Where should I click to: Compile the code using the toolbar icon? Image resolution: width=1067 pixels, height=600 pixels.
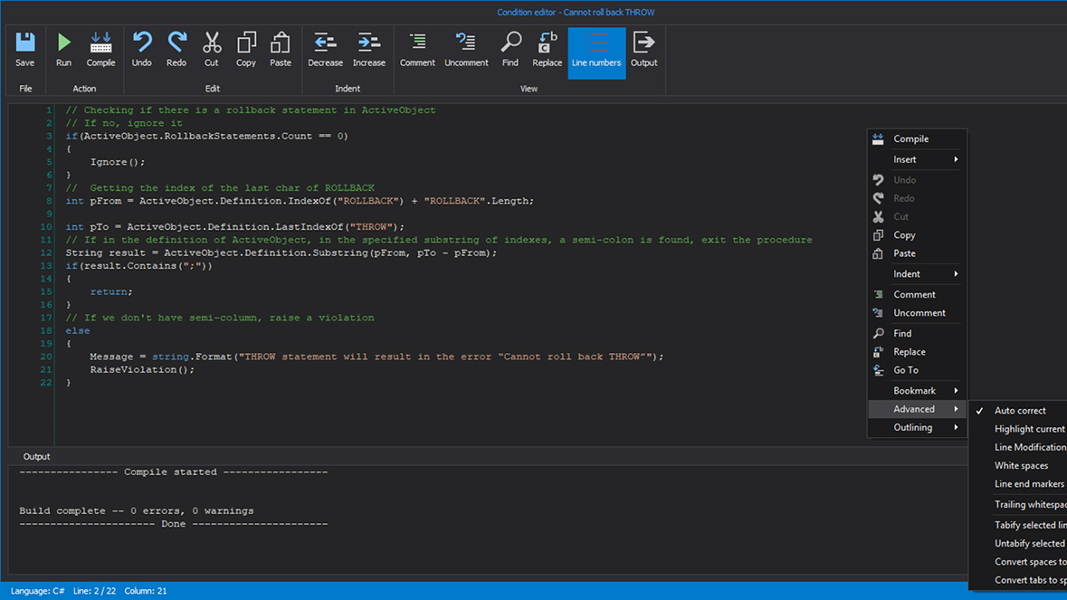coord(100,49)
